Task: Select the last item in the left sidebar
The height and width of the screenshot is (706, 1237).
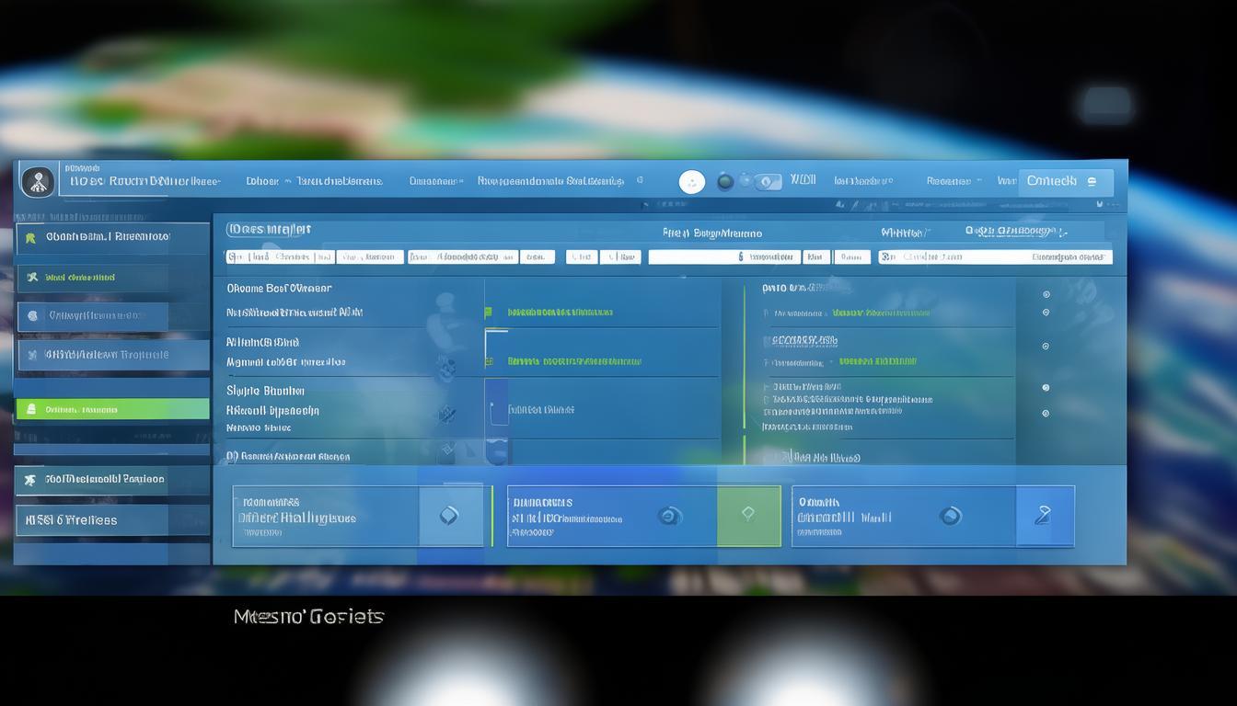Action: click(x=111, y=520)
